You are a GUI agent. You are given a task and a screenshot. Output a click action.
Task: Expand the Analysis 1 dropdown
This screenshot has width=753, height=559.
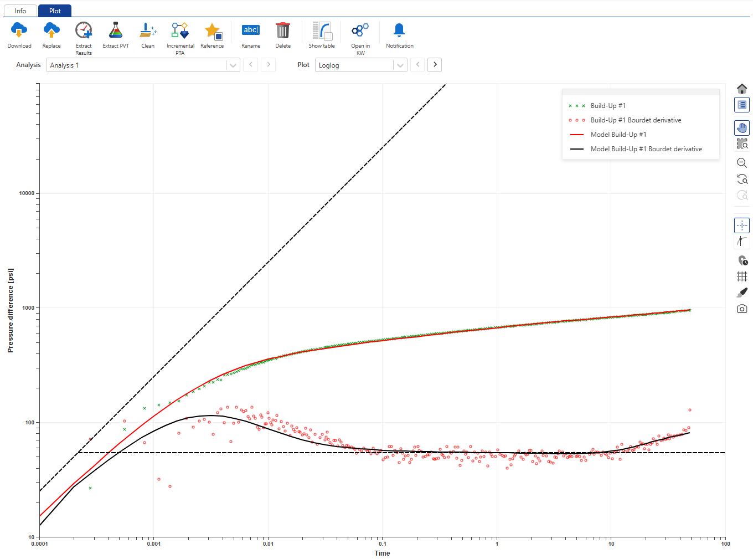tap(233, 65)
